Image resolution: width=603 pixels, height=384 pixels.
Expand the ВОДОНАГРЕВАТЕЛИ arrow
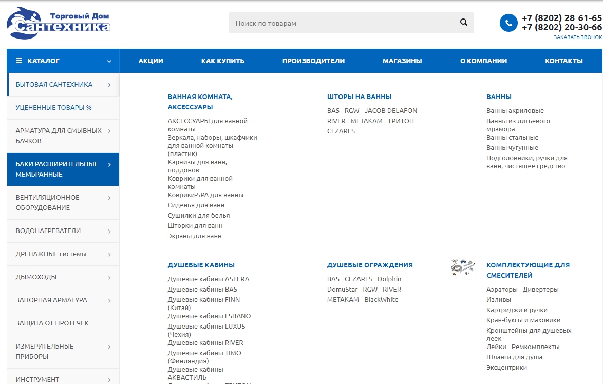(x=109, y=232)
